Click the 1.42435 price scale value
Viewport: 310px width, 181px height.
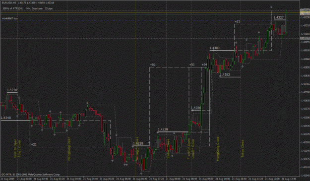coord(305,126)
